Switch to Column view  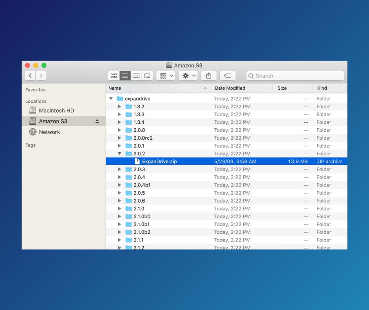(x=136, y=76)
